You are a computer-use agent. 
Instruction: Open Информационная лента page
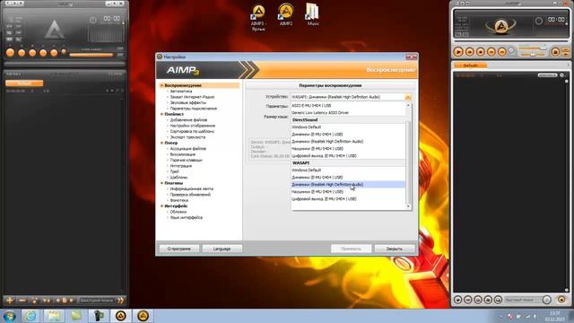(191, 189)
